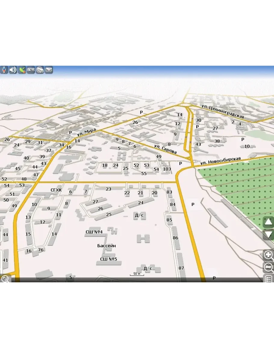The height and width of the screenshot is (348, 274).
Task: Tilt map up with the up arrow
Action: click(x=268, y=222)
